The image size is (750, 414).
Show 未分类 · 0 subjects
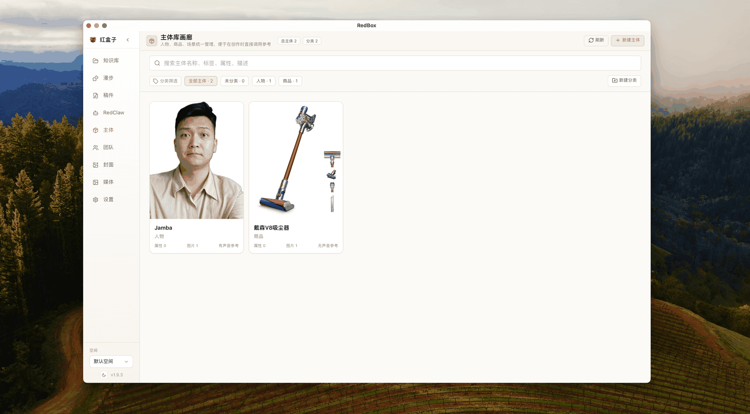[234, 81]
